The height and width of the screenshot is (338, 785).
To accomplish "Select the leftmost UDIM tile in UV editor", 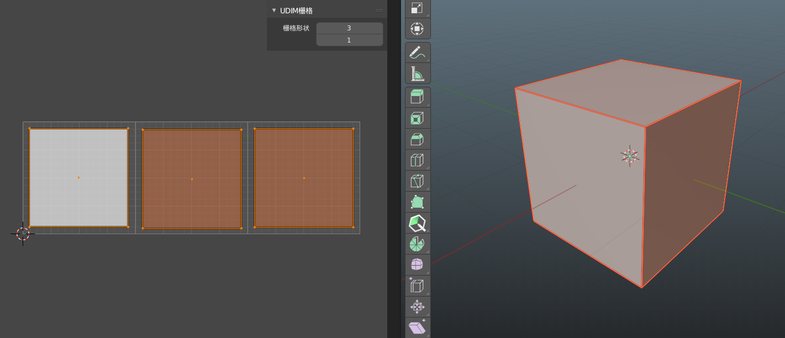I will tap(78, 178).
